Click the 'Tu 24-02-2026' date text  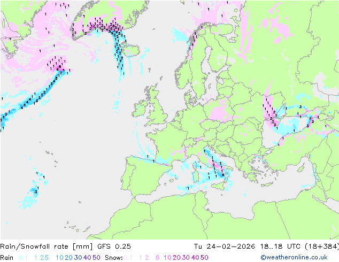(x=225, y=246)
